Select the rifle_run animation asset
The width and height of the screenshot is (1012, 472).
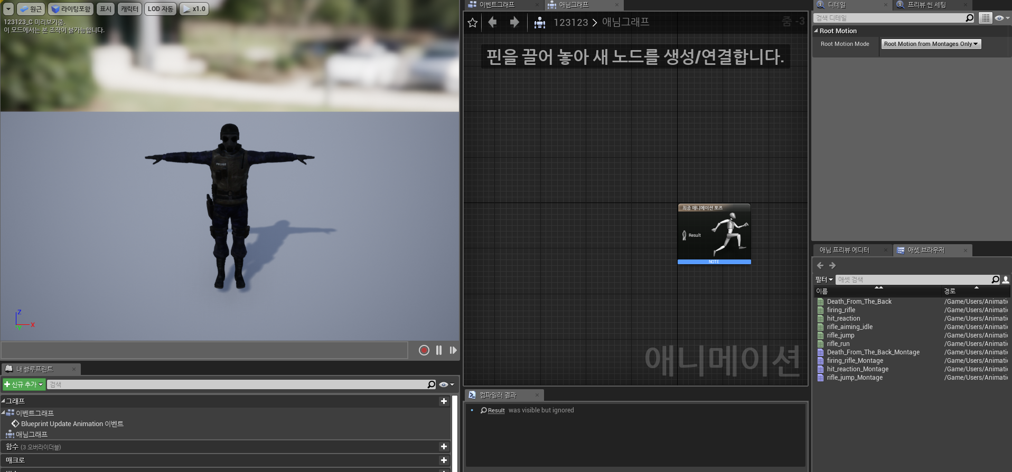[838, 344]
